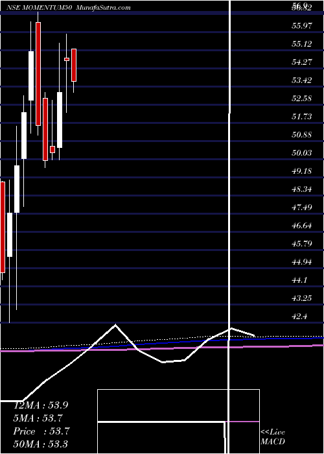Click the 12MA : 53.9 readout
Screen dimensions: 324x454
pos(41,405)
